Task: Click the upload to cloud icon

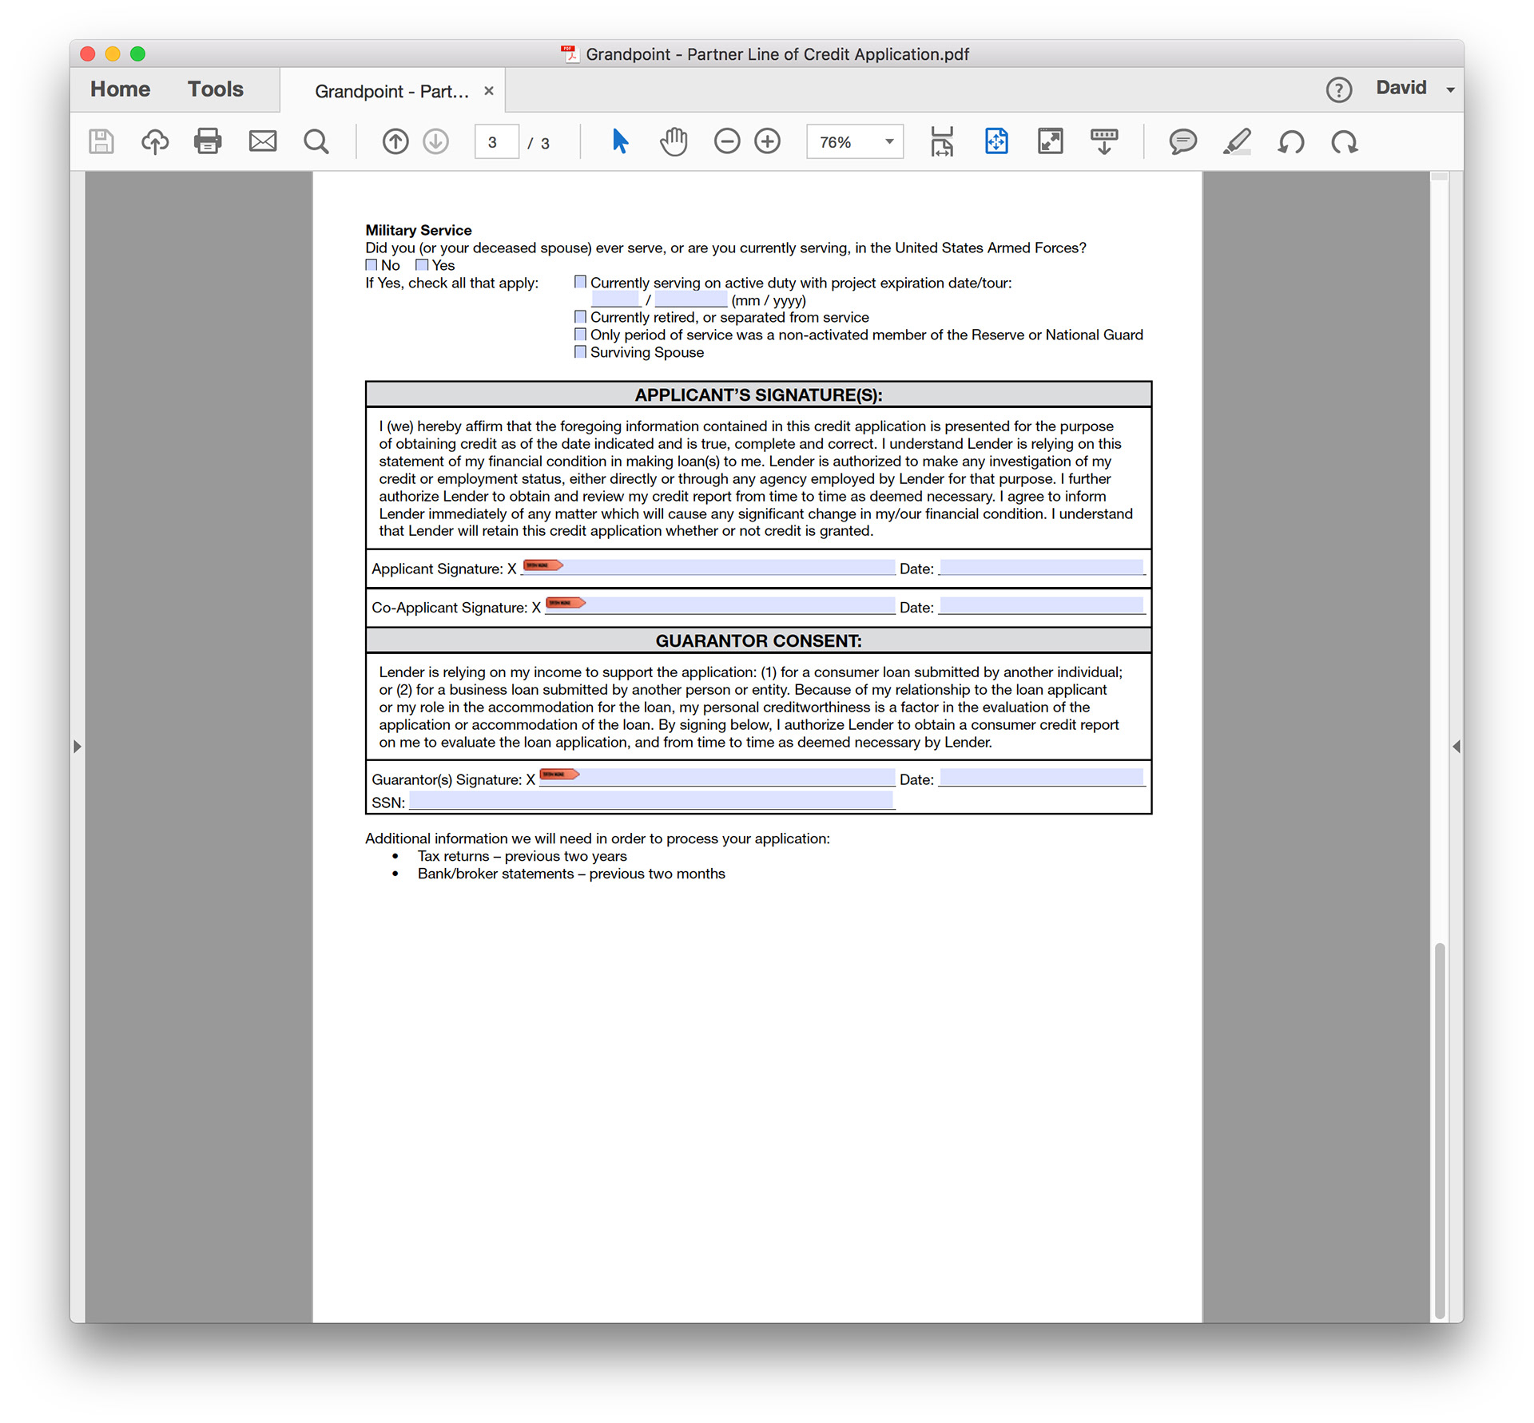Action: 155,142
